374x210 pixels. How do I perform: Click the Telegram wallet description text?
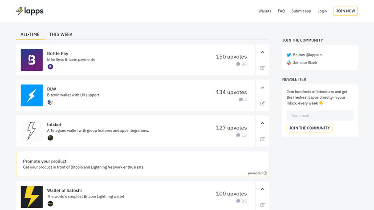tap(98, 130)
